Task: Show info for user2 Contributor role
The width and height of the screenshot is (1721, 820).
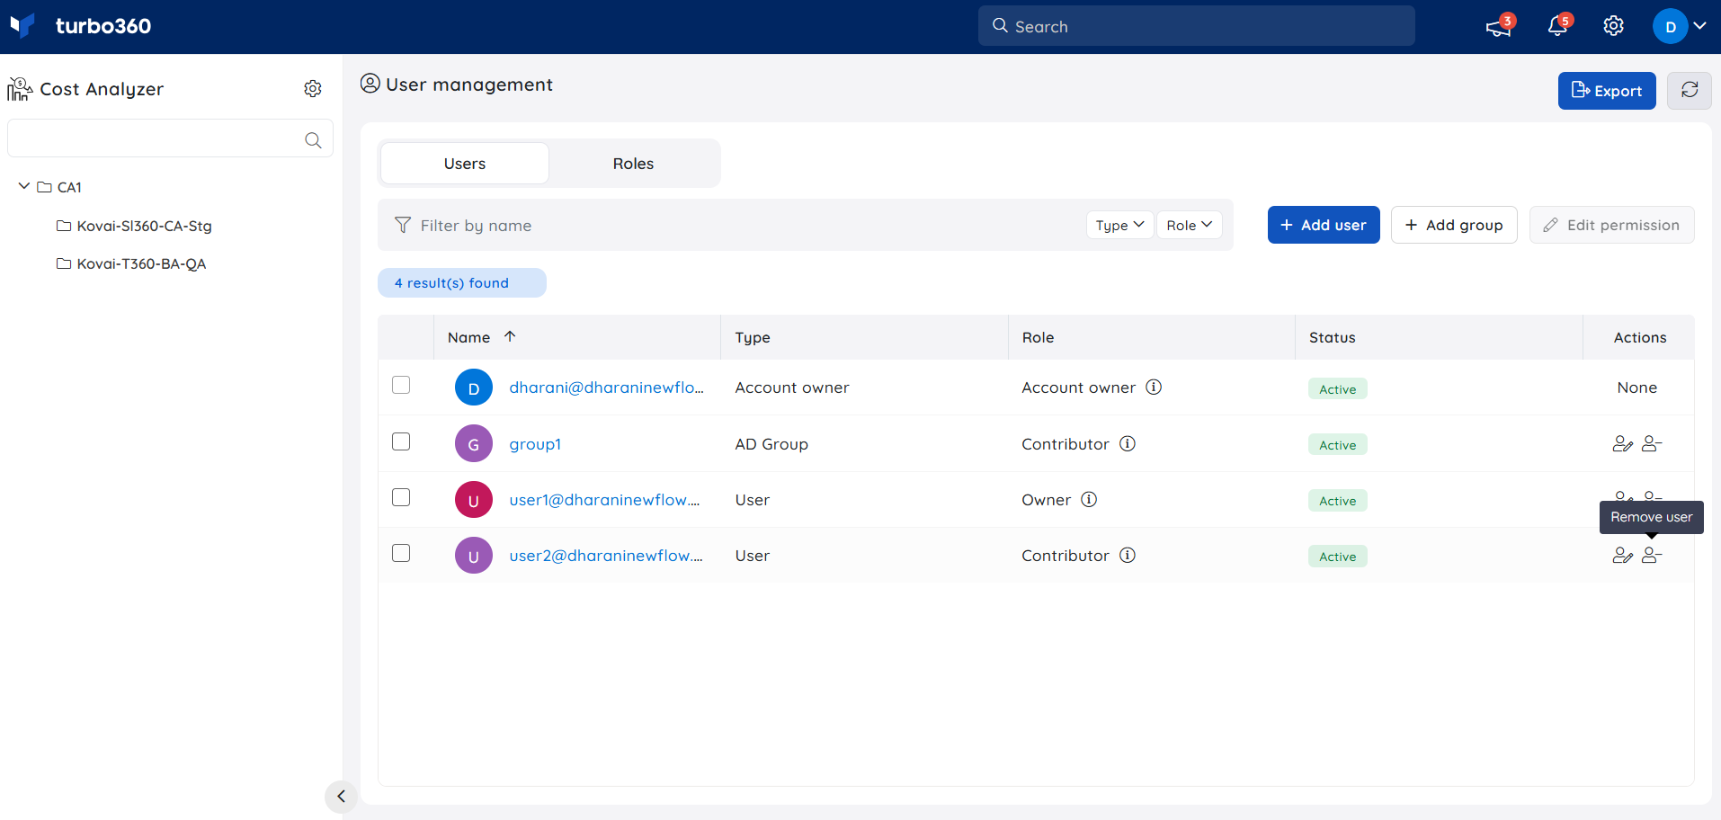Action: pyautogui.click(x=1128, y=555)
